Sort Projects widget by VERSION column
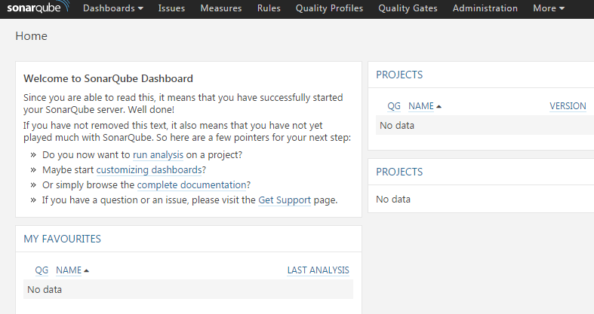 pyautogui.click(x=568, y=106)
